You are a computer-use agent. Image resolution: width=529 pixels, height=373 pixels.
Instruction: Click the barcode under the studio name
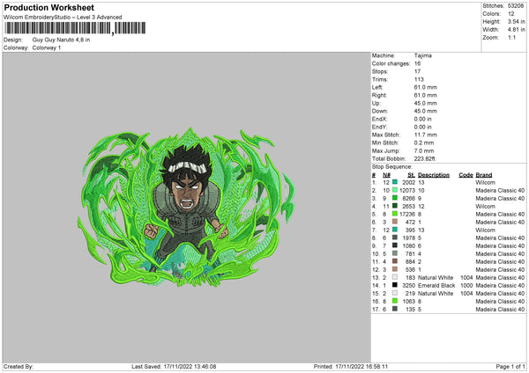tap(75, 28)
